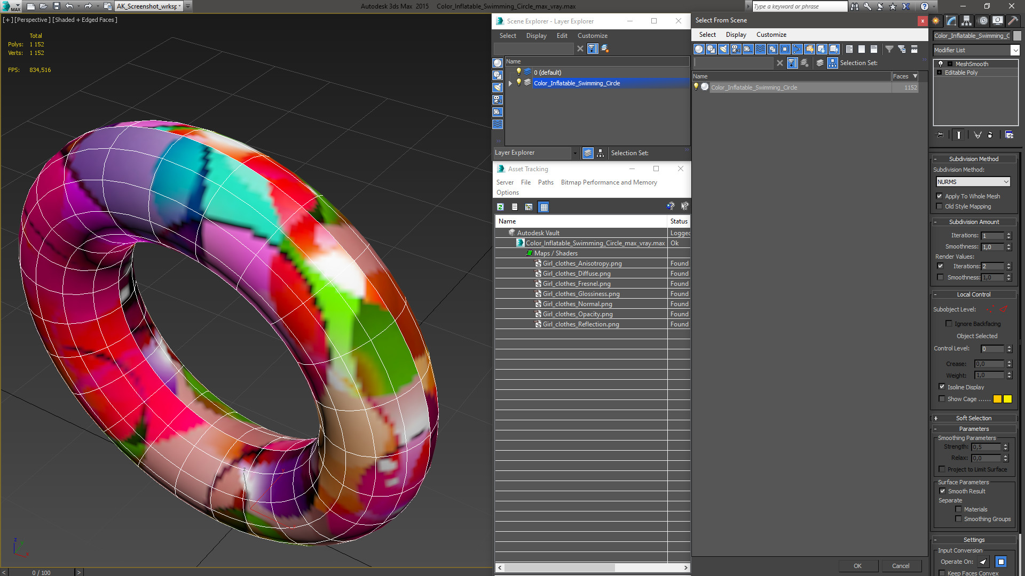Toggle Display Cameras filter in Select From Scene
The width and height of the screenshot is (1025, 576).
pos(736,49)
